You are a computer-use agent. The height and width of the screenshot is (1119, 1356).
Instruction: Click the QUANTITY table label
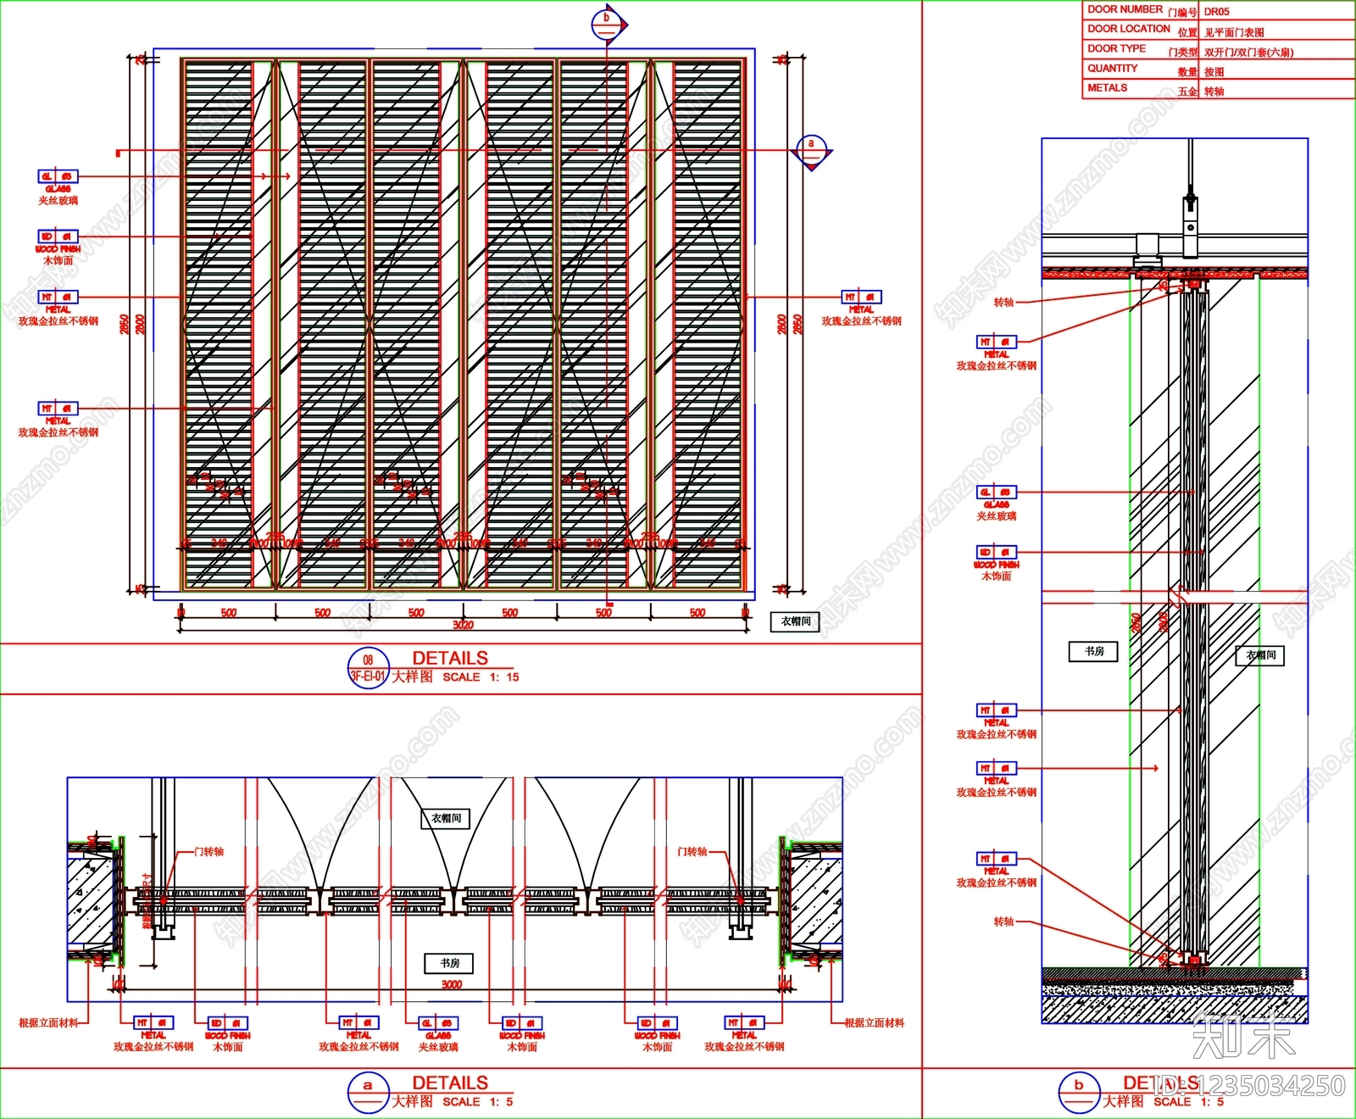click(1113, 68)
